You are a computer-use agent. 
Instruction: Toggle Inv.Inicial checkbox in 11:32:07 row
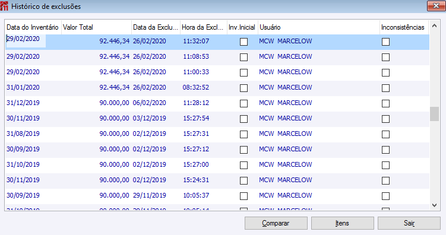[x=243, y=42]
